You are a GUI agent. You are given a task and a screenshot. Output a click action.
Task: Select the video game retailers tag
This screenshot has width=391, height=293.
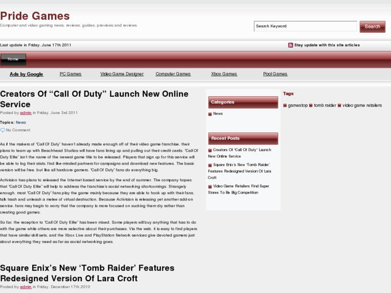(362, 105)
